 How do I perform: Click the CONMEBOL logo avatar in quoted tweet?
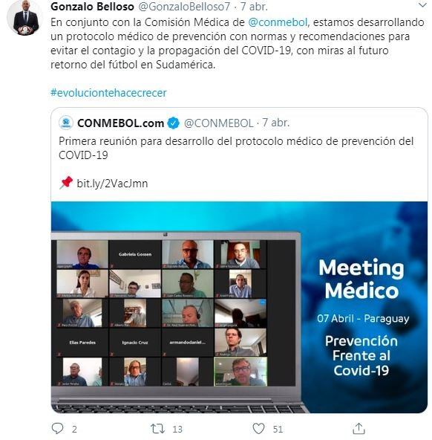(66, 123)
